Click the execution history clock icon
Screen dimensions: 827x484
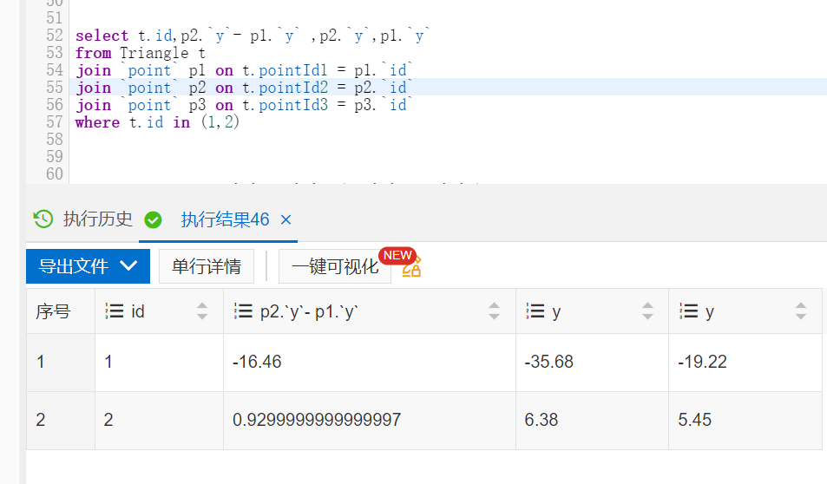click(43, 219)
